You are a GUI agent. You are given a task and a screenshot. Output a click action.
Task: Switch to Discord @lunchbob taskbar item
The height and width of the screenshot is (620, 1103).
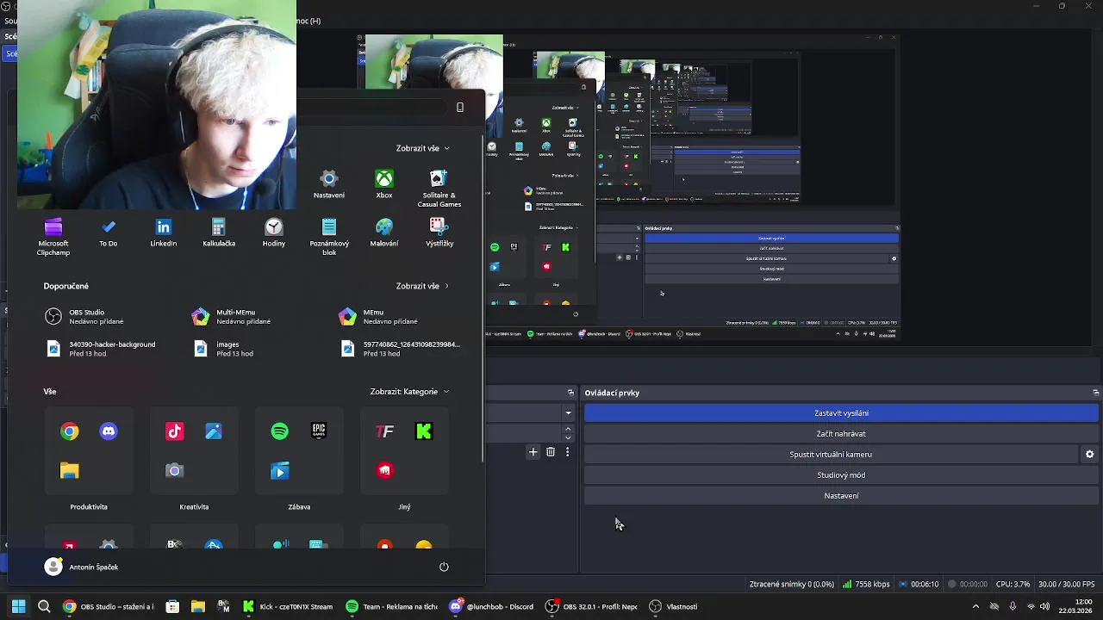point(492,606)
